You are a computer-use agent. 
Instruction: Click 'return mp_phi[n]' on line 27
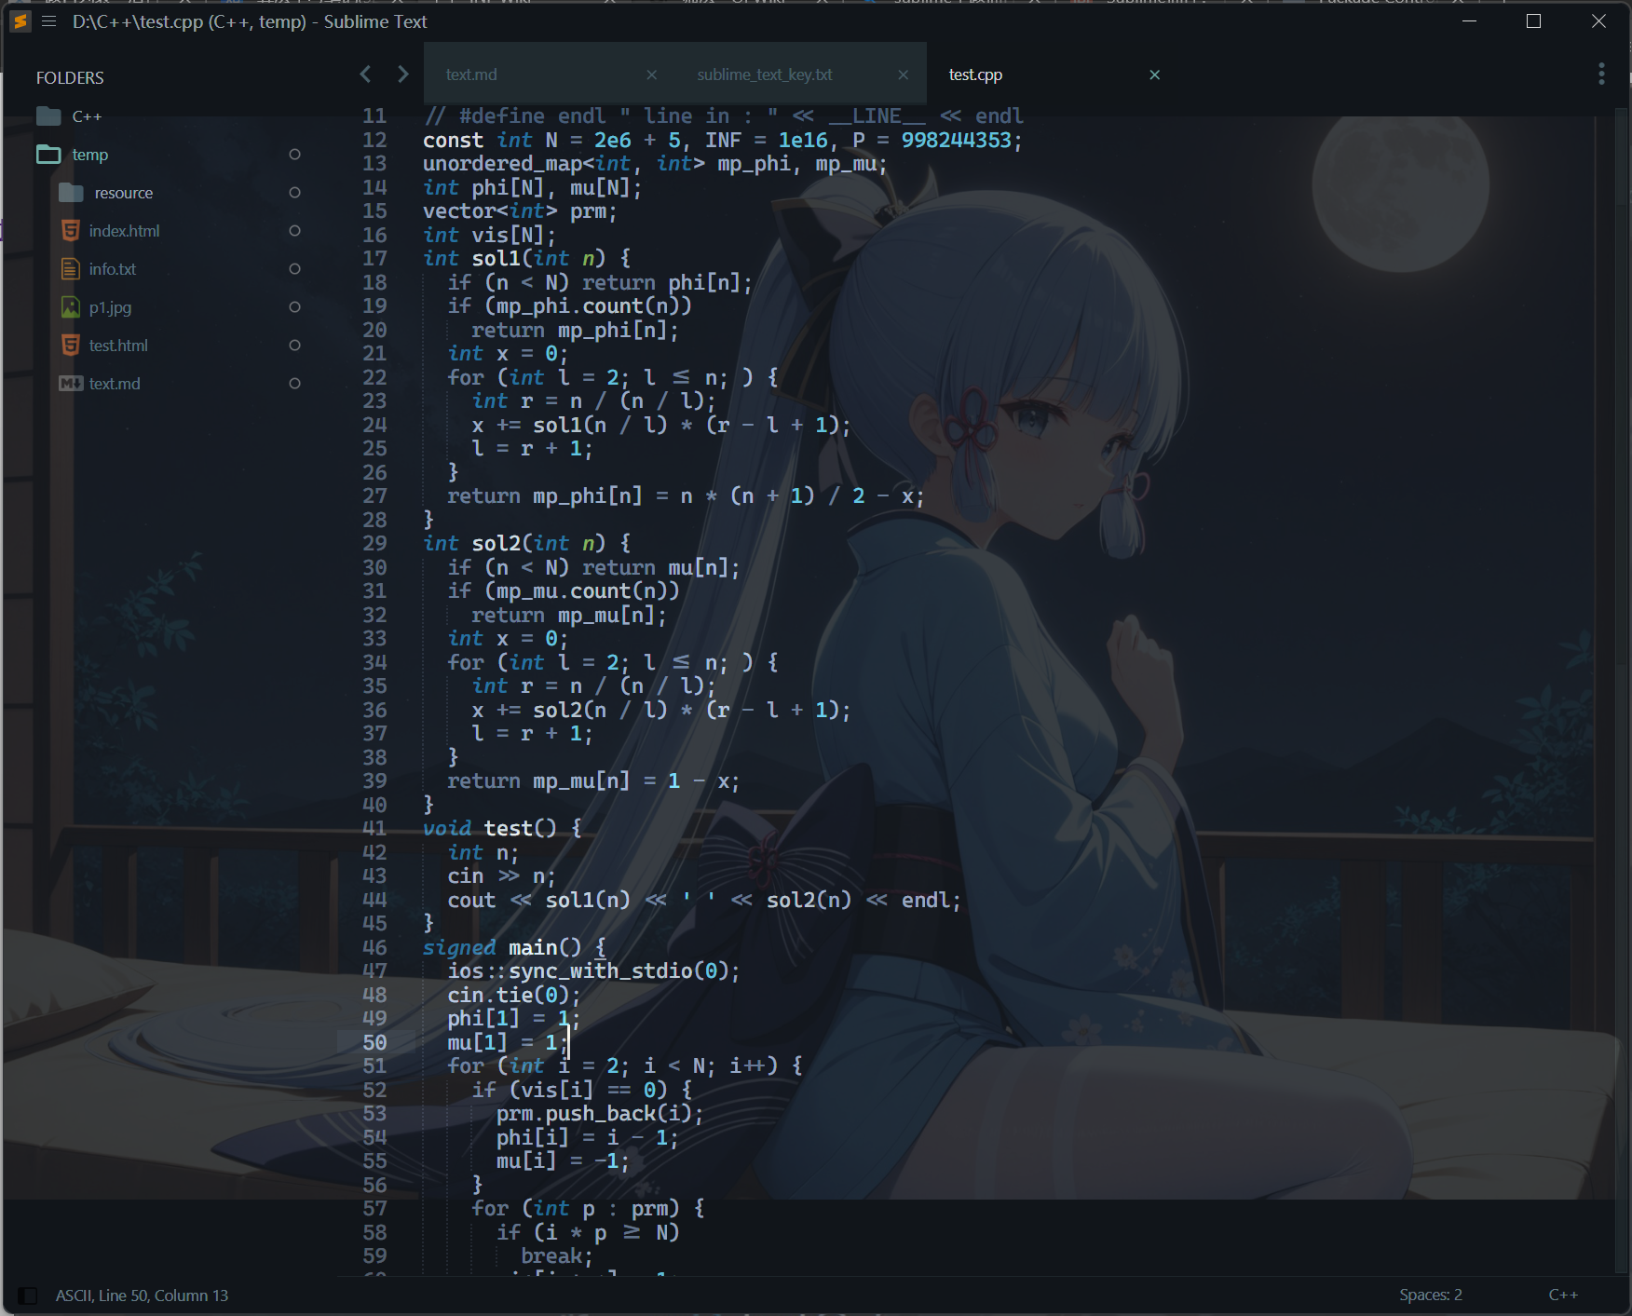coord(545,495)
